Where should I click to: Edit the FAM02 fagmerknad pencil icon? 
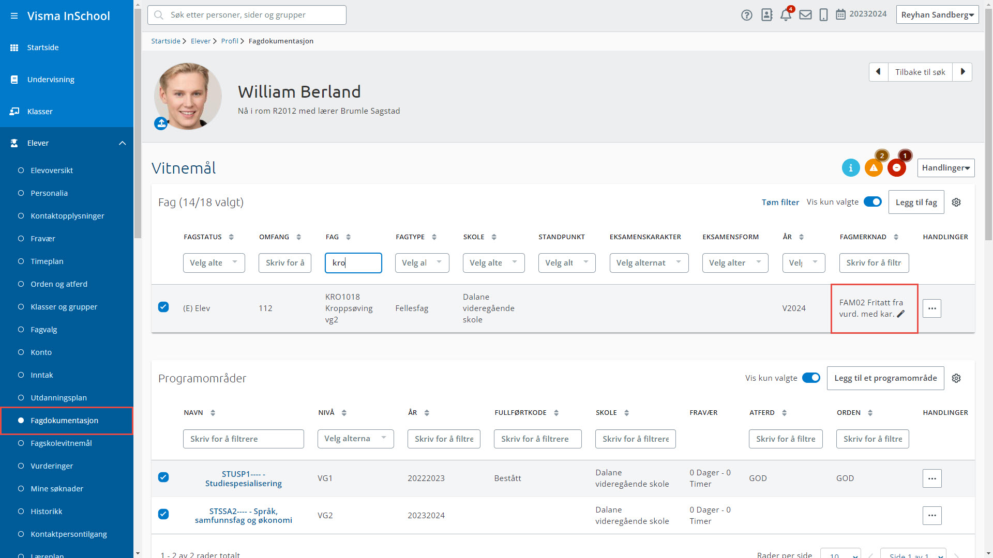click(x=900, y=314)
